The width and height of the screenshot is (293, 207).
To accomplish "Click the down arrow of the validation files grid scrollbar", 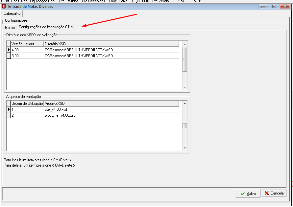I will [185, 148].
